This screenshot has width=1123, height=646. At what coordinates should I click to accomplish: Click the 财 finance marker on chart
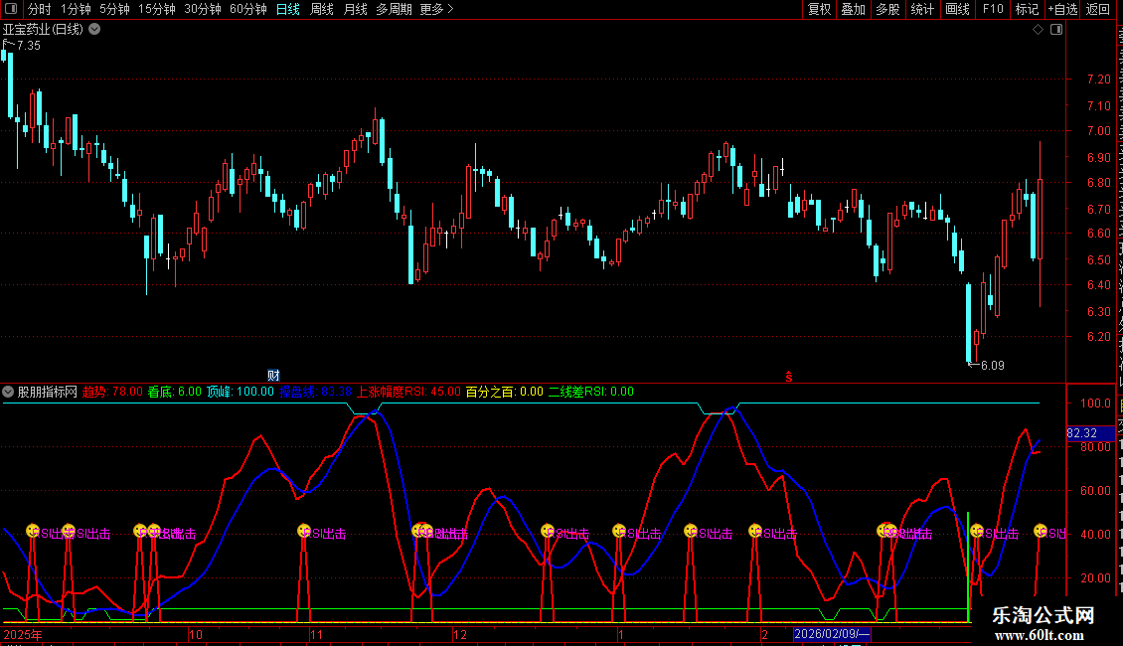pyautogui.click(x=273, y=376)
